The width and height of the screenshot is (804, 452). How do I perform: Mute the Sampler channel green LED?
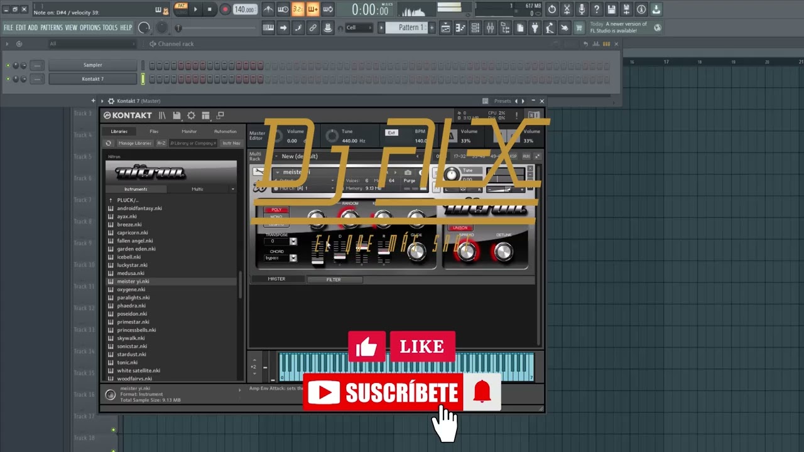point(8,65)
